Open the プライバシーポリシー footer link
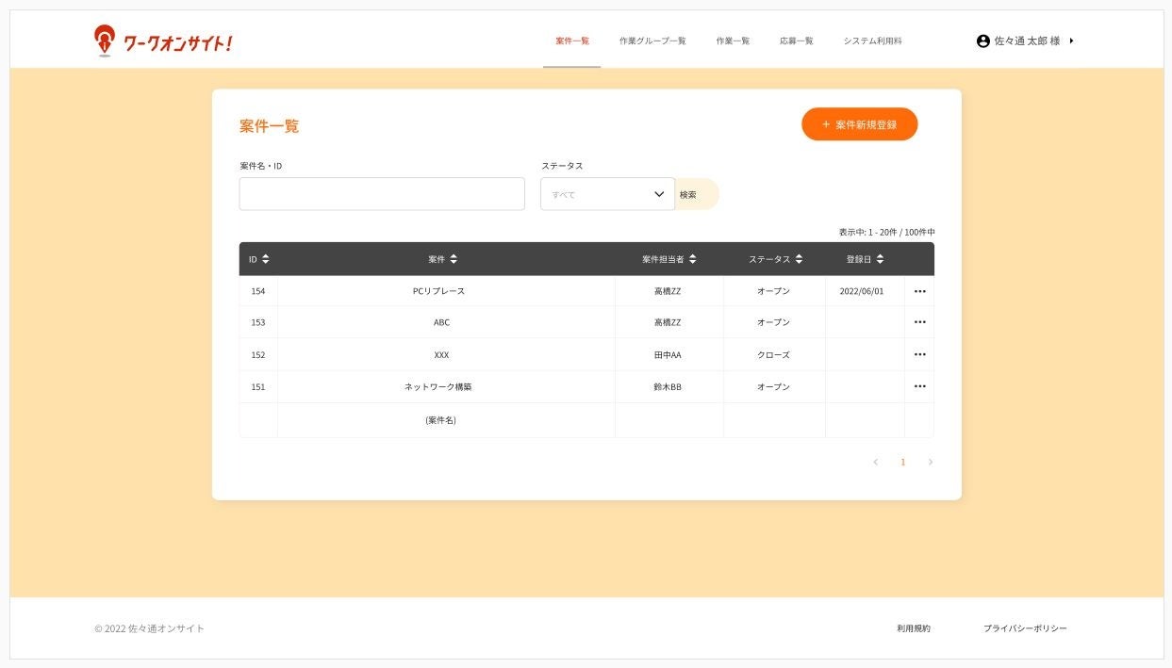 (x=1026, y=628)
